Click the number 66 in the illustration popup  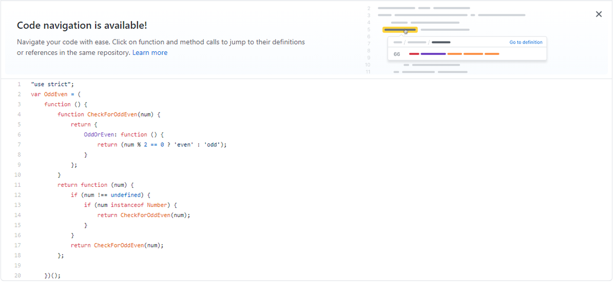pyautogui.click(x=397, y=54)
